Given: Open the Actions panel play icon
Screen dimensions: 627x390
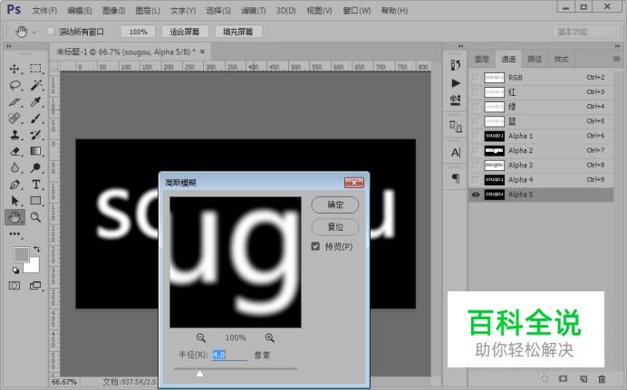Looking at the screenshot, I should 456,83.
